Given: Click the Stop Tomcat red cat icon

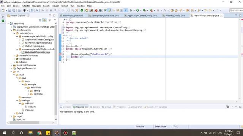Looking at the screenshot, I should 96,10.
